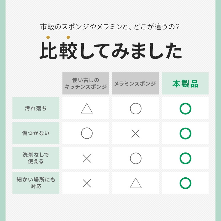Viewport: 221px width, 221px height.
Task: Click the 傷つかない row label
Action: pos(36,133)
